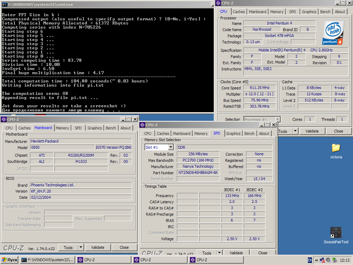Viewport: 353px width, 265px height.
Task: Activate second CPU-Z taskbar button
Action: click(x=160, y=260)
